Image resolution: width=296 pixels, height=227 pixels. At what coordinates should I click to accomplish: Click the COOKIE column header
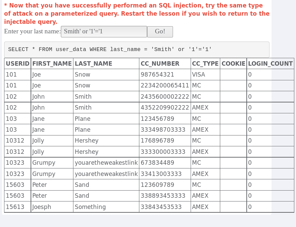pos(233,64)
